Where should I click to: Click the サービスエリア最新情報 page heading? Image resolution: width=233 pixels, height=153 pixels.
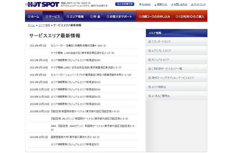tap(55, 36)
